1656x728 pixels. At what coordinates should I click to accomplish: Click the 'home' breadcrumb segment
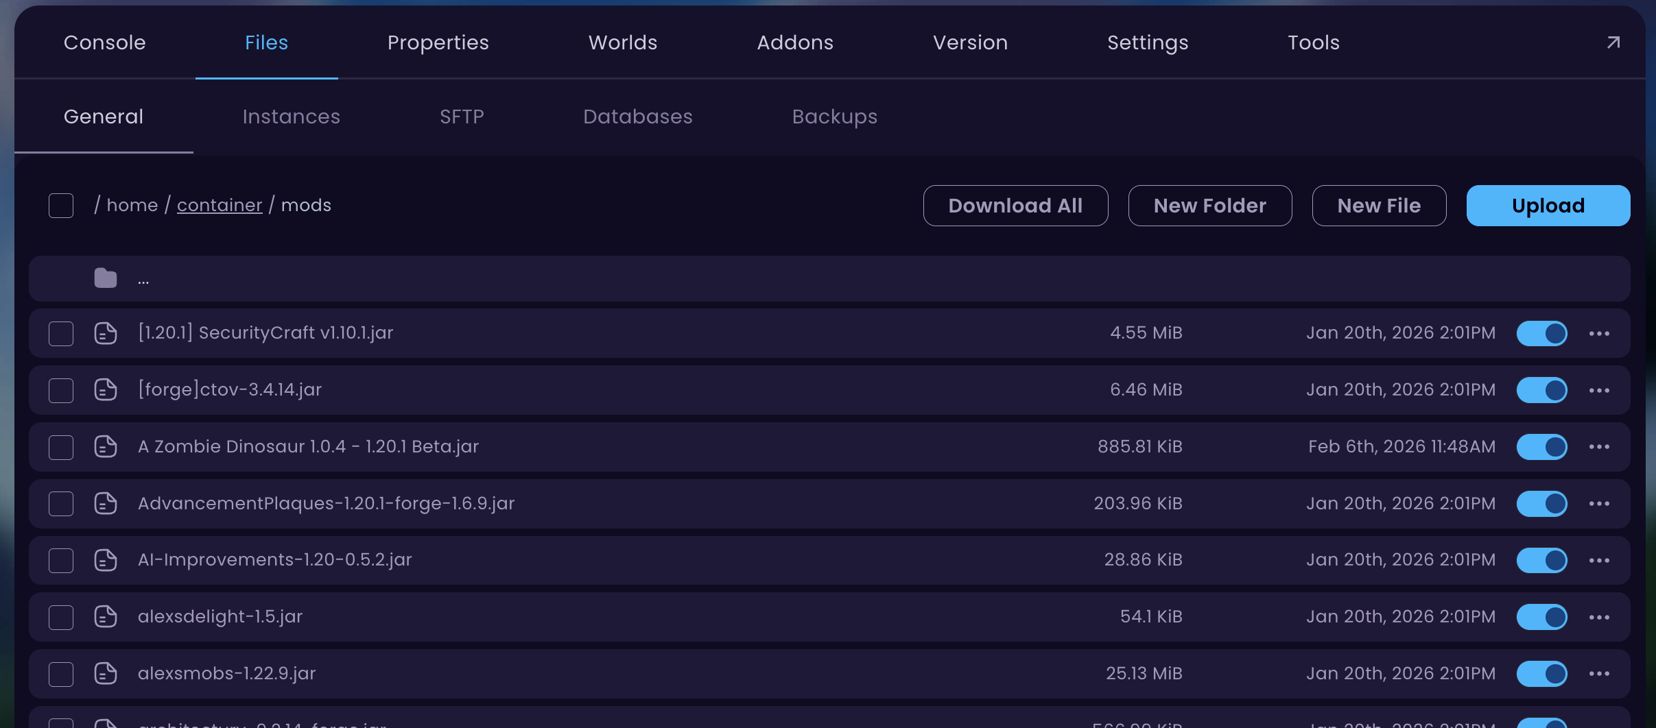(132, 206)
